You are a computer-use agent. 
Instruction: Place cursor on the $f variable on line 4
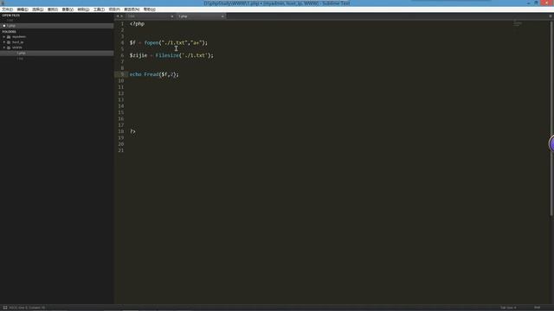pos(132,42)
